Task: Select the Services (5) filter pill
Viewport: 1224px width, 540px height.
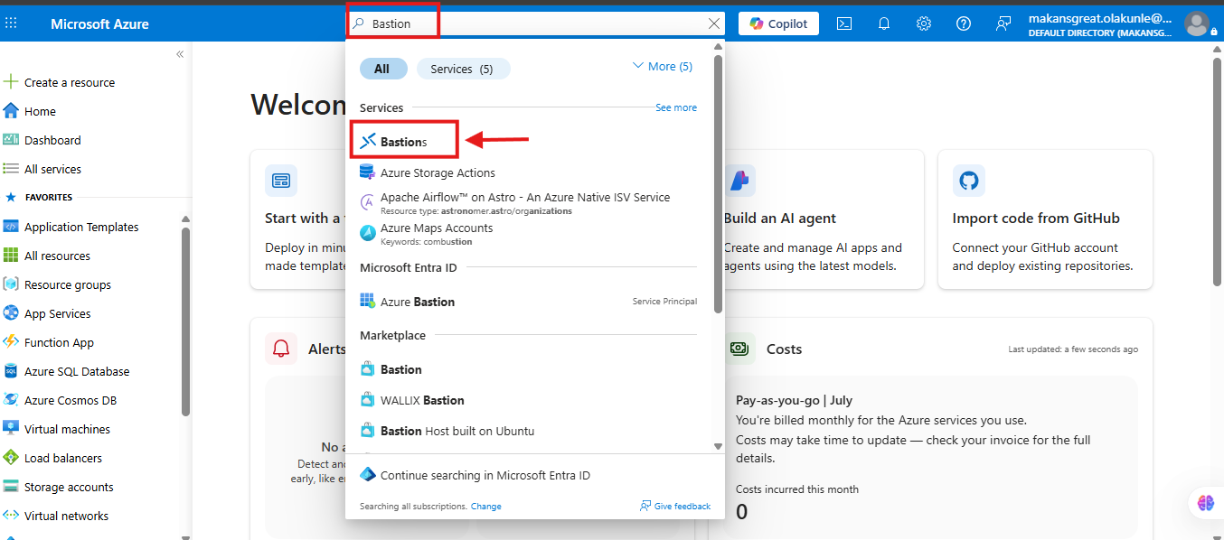Action: tap(462, 69)
